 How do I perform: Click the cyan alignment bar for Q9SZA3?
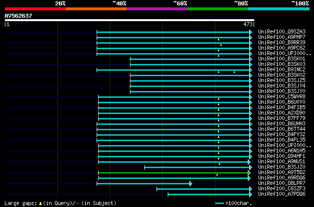click(x=173, y=32)
